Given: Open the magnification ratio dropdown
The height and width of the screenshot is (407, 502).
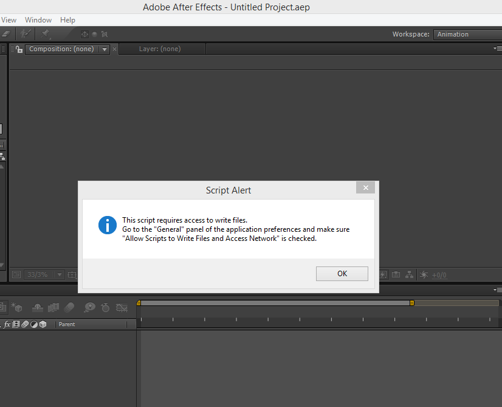Looking at the screenshot, I should point(44,274).
